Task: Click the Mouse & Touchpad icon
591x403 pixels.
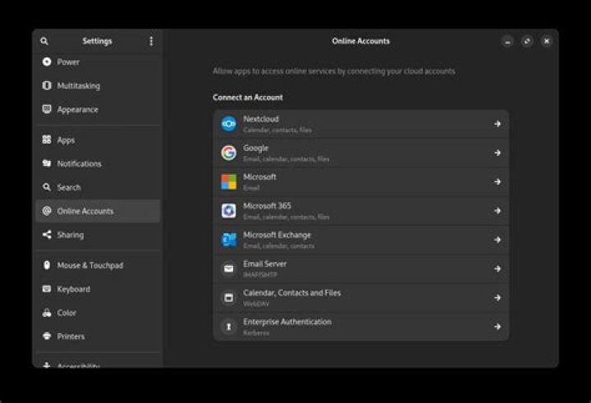Action: [47, 265]
